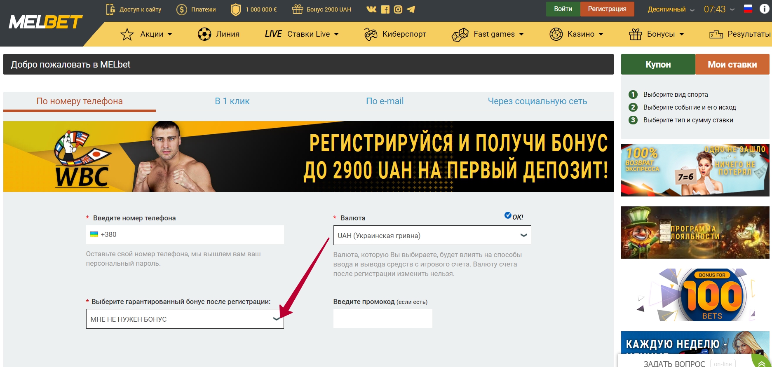
Task: Open the time zone dropdown at 07:43
Action: [x=719, y=9]
